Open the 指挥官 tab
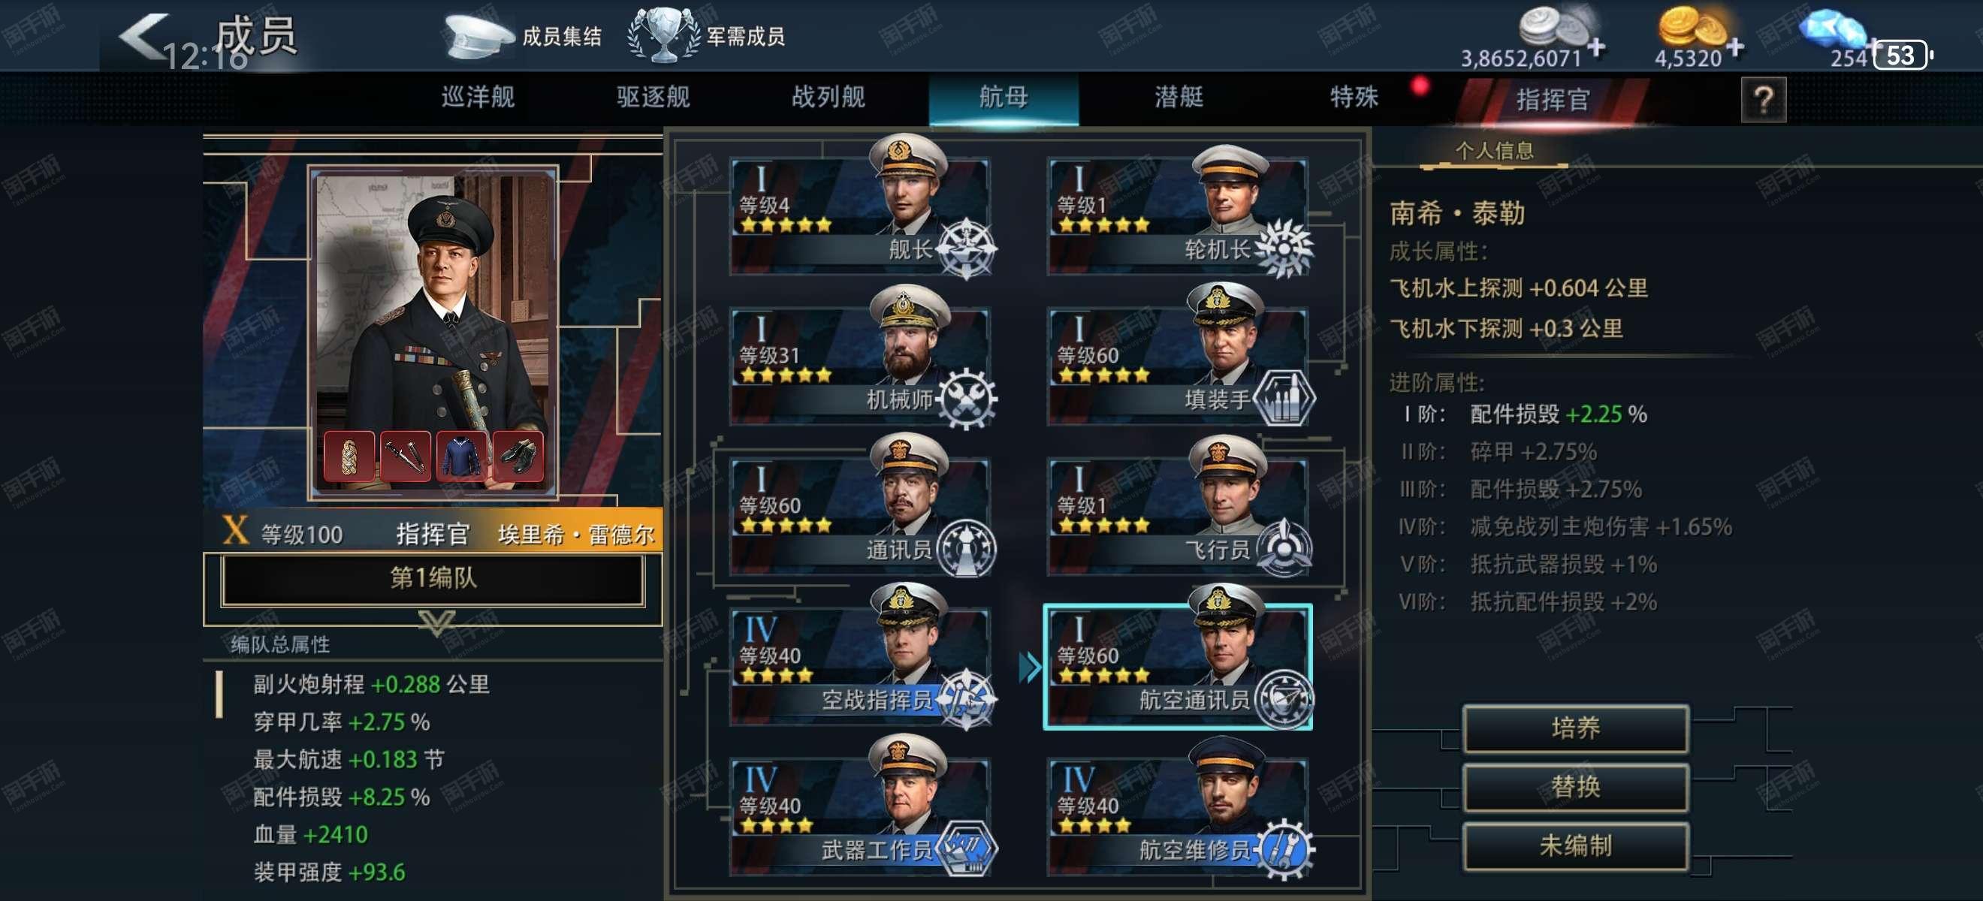 (x=1552, y=100)
